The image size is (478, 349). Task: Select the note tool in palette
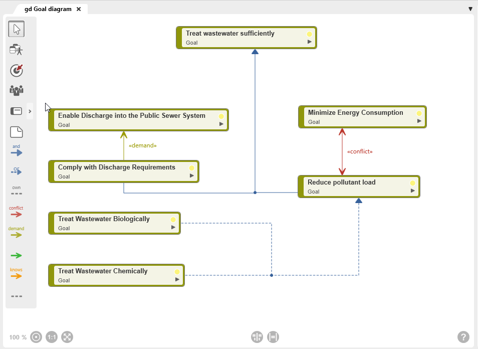click(x=16, y=132)
